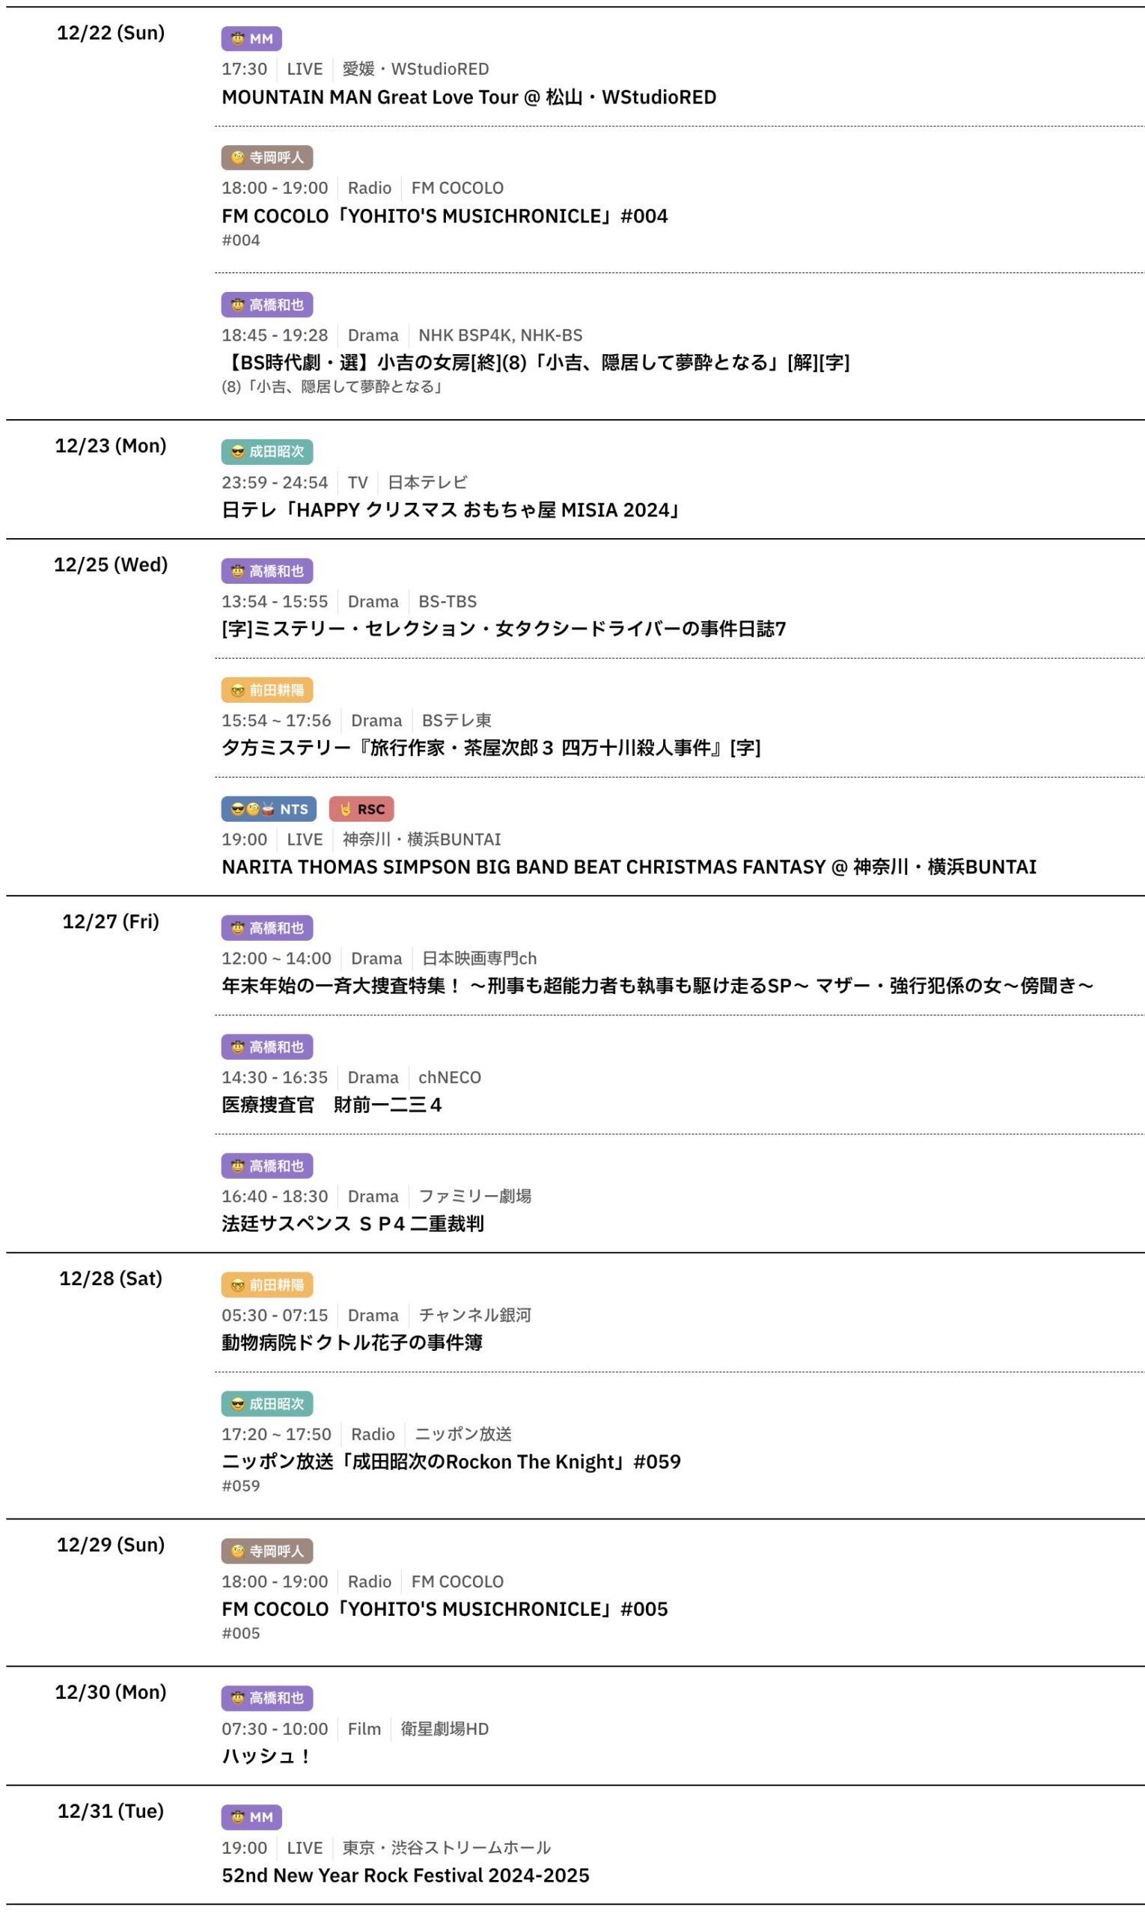Select the NTS band tag

coord(269,808)
